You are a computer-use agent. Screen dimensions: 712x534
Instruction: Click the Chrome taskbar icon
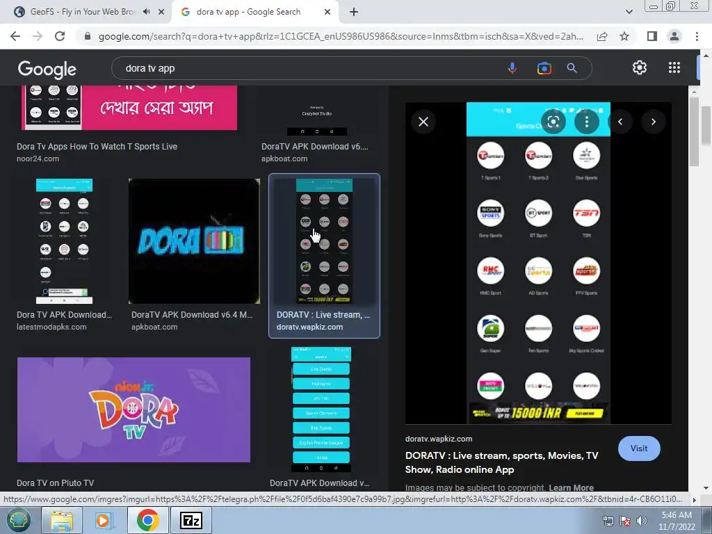tap(147, 520)
